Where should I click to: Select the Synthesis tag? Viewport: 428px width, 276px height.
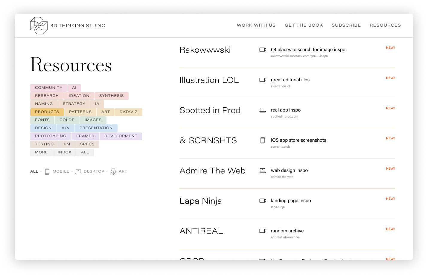[112, 96]
